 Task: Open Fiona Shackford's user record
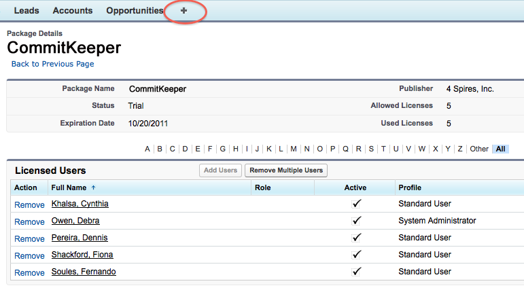(x=82, y=255)
